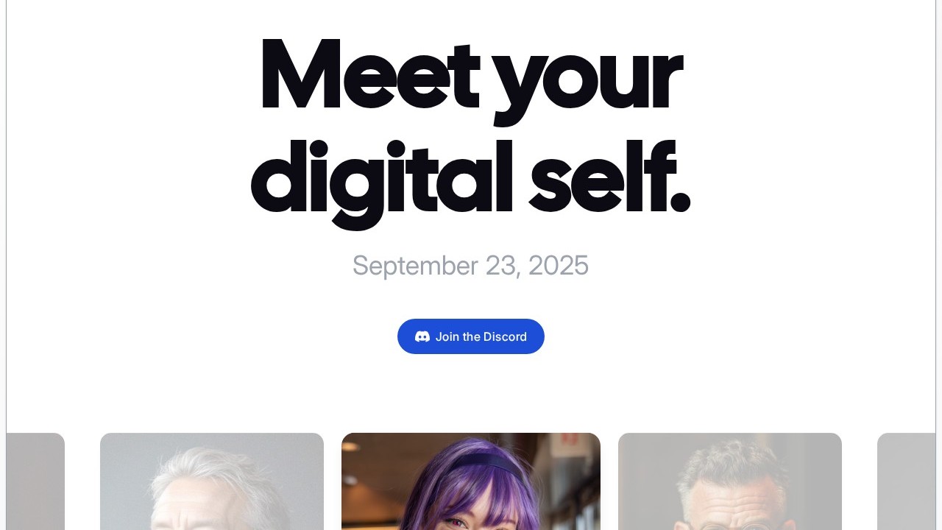Show the partially hidden far-right carousel card
The width and height of the screenshot is (942, 530).
tap(906, 481)
